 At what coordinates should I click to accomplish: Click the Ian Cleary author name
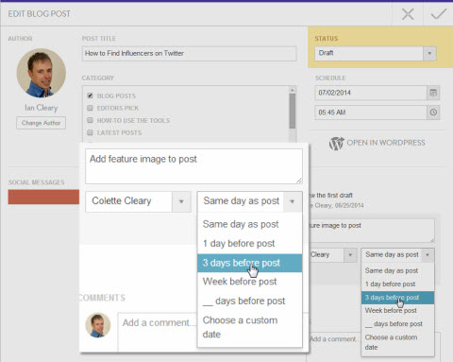pos(42,108)
